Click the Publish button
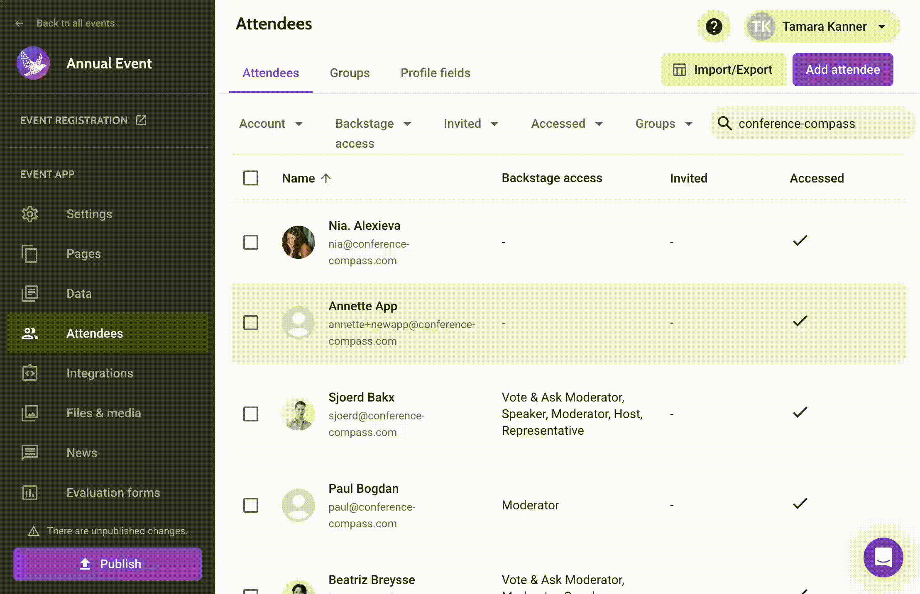Image resolution: width=920 pixels, height=594 pixels. pyautogui.click(x=108, y=564)
